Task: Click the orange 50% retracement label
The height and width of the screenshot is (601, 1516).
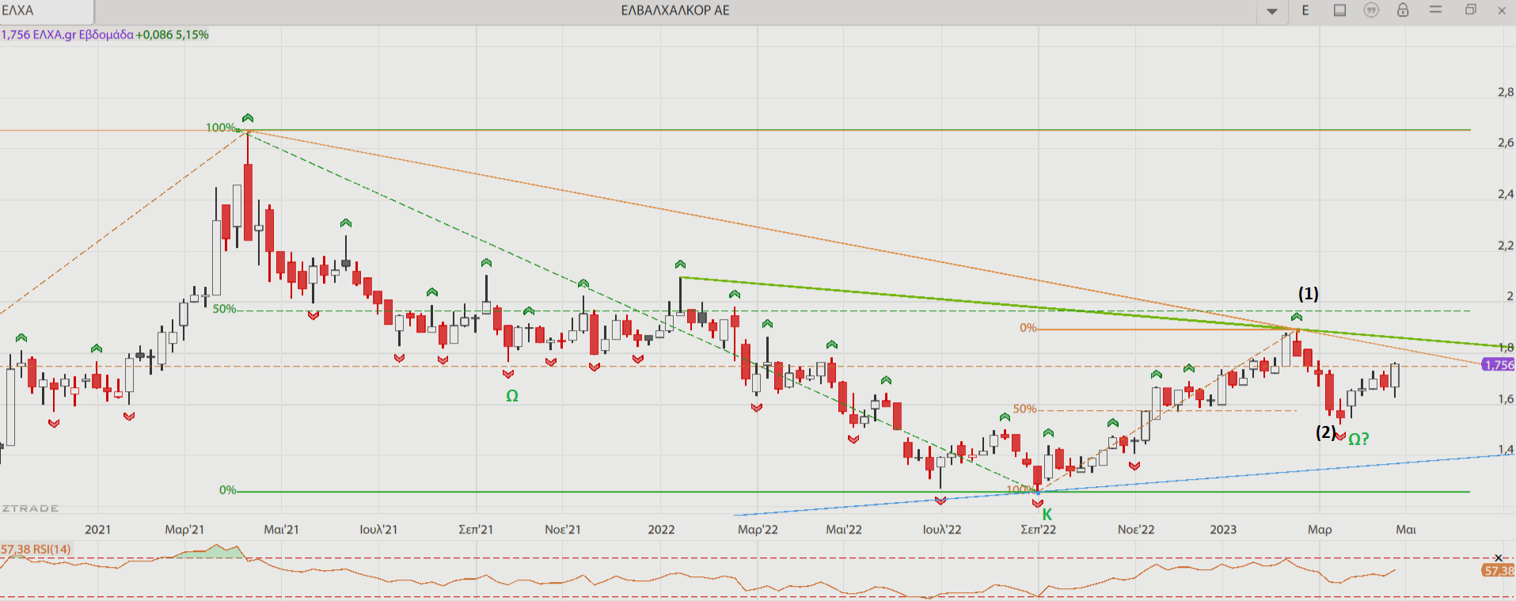Action: click(x=1024, y=409)
